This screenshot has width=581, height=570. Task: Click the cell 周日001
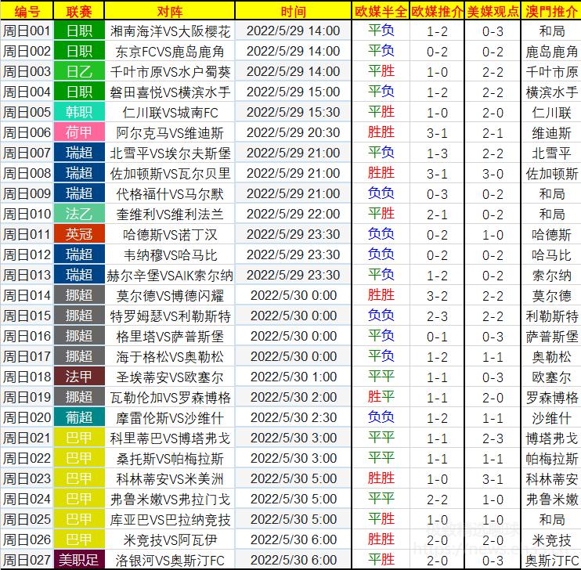point(27,31)
